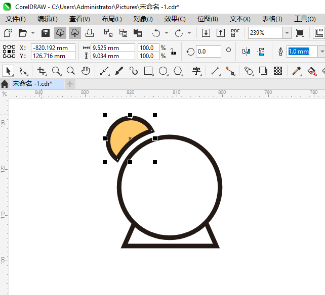This screenshot has width=325, height=295.
Task: Open the zoom level dropdown
Action: [x=287, y=33]
